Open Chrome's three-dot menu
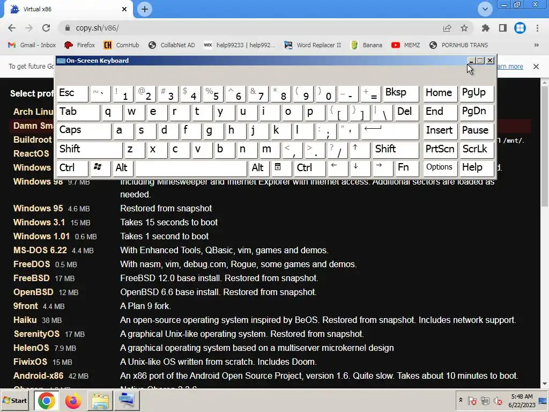 pyautogui.click(x=537, y=28)
